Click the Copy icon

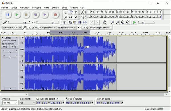click(x=70, y=22)
